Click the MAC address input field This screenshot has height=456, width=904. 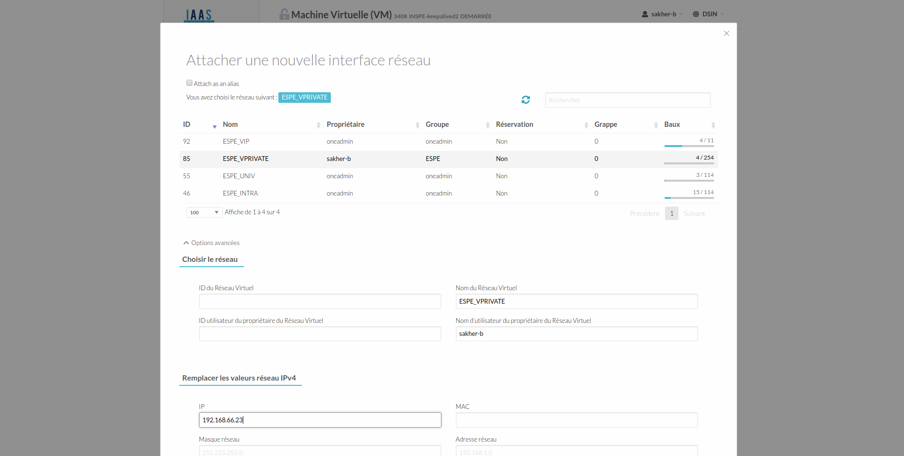(x=576, y=420)
